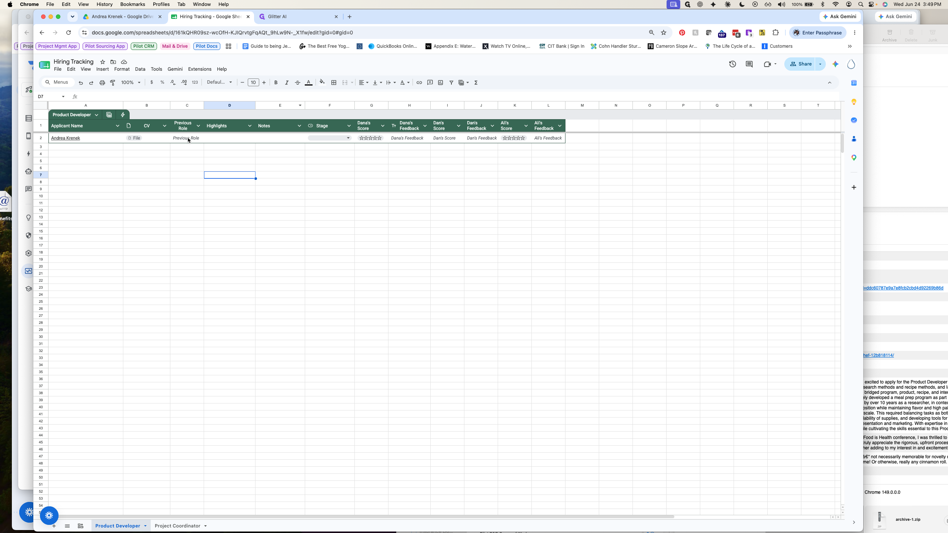Click the Share button
Image resolution: width=948 pixels, height=533 pixels.
point(800,64)
